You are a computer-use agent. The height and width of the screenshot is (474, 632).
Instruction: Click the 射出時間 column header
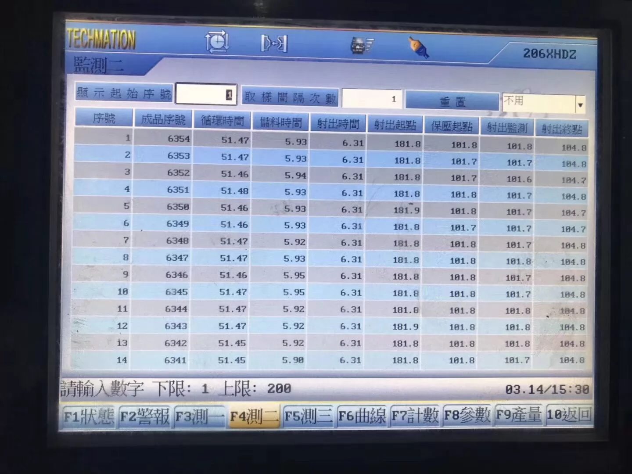338,124
